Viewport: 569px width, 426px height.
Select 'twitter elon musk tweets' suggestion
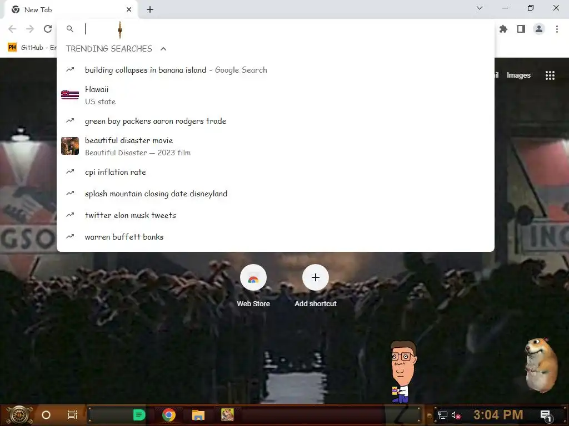tap(276, 215)
